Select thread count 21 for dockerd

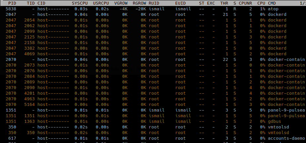[x=226, y=15]
